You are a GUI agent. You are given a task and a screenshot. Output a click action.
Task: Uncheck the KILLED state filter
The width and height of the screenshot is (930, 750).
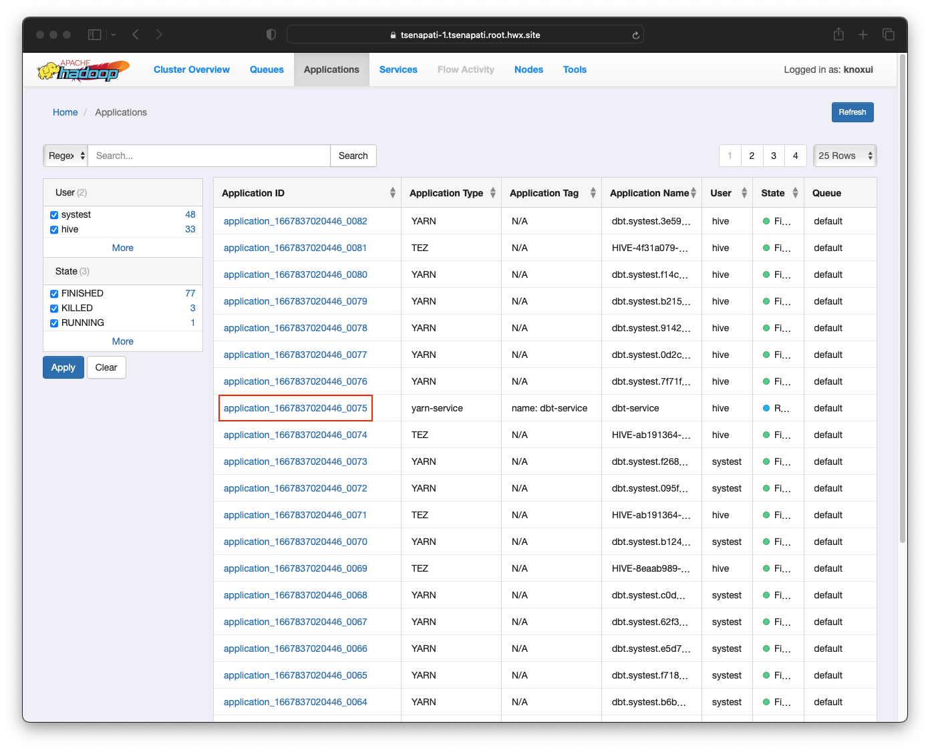point(54,309)
